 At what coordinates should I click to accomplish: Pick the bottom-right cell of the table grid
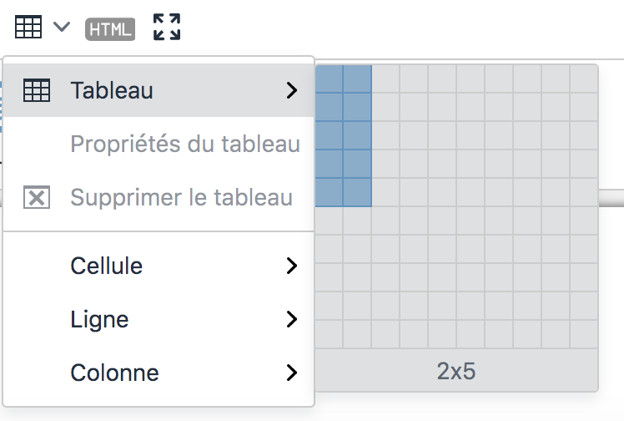[584, 335]
